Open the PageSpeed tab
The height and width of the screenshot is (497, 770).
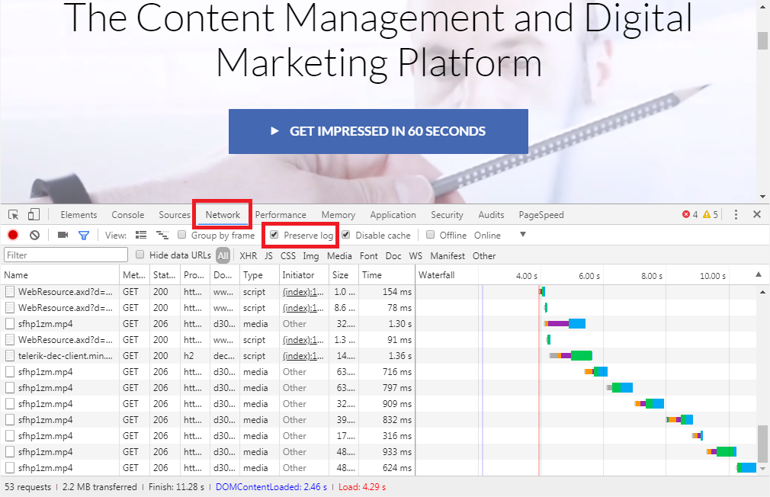541,215
